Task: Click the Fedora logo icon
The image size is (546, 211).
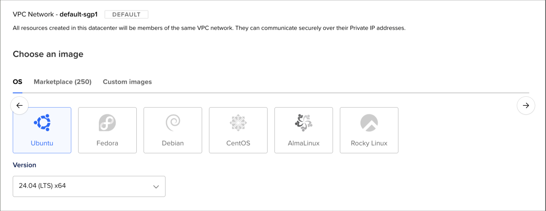Action: click(x=107, y=122)
